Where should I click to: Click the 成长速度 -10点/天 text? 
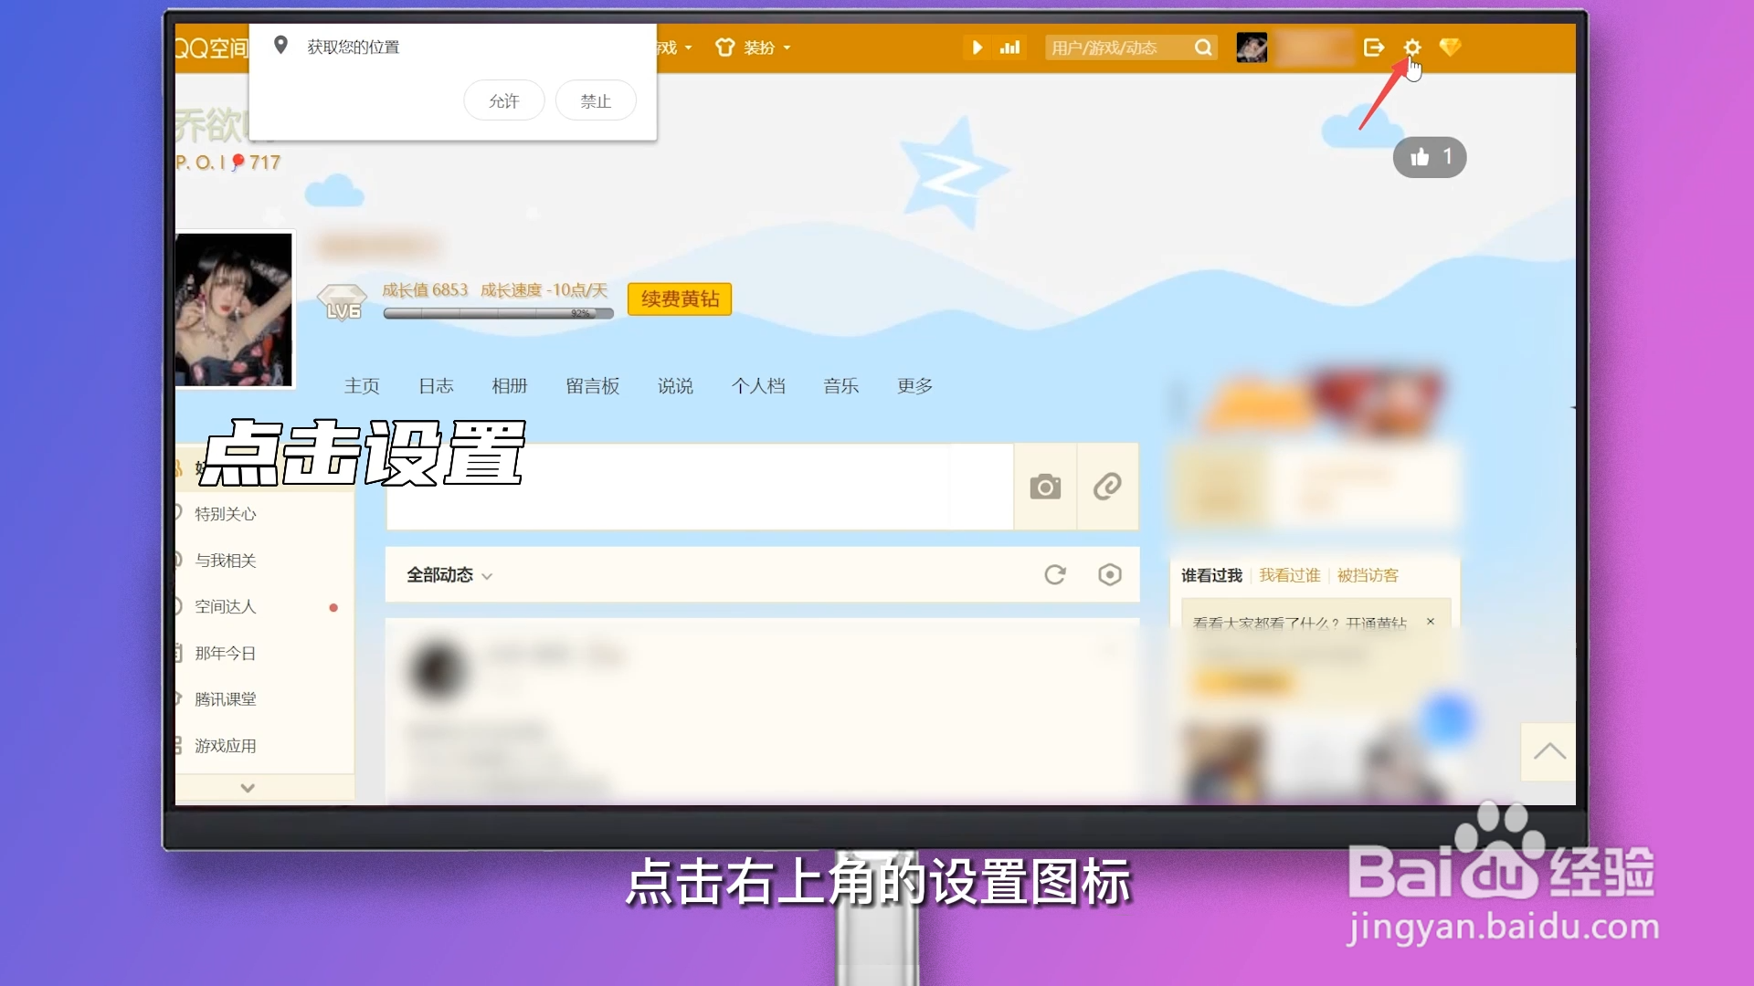click(x=544, y=290)
